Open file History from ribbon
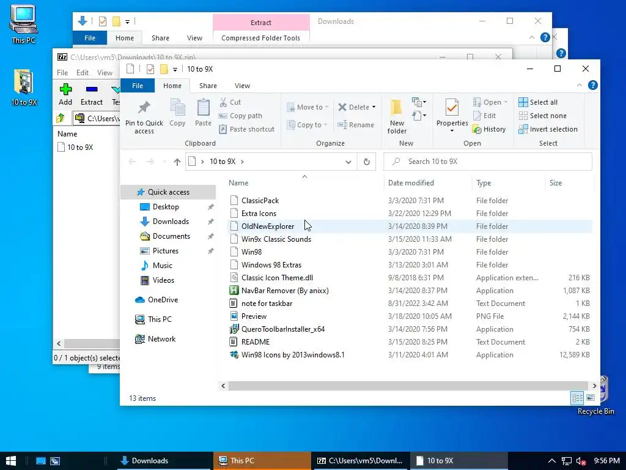 point(489,129)
